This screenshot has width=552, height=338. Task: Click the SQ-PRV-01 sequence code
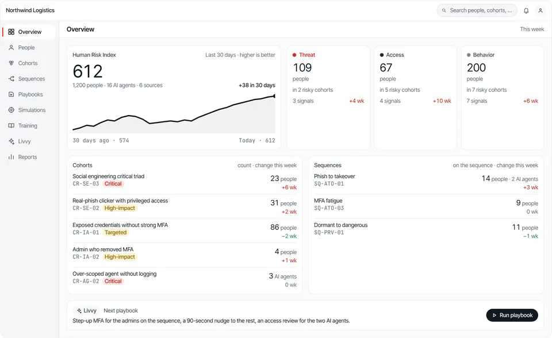coord(329,232)
